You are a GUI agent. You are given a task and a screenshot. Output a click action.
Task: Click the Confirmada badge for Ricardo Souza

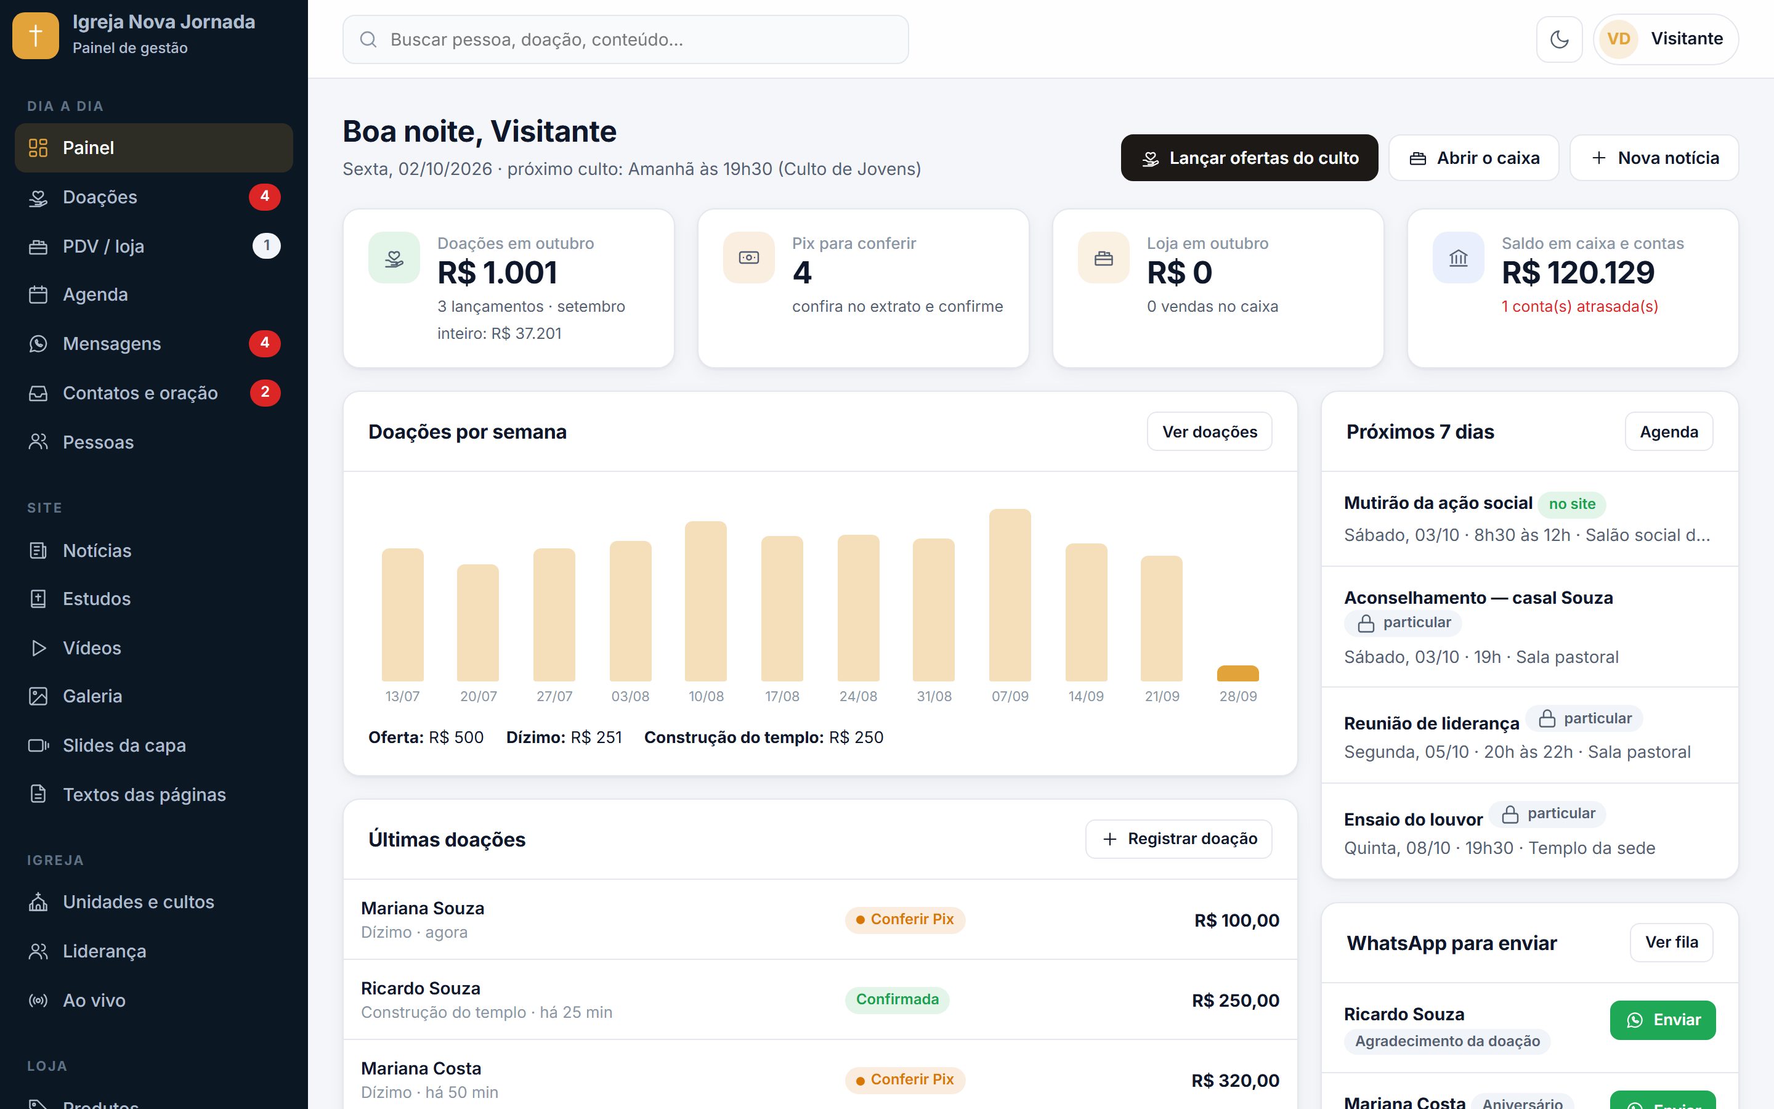click(x=896, y=999)
